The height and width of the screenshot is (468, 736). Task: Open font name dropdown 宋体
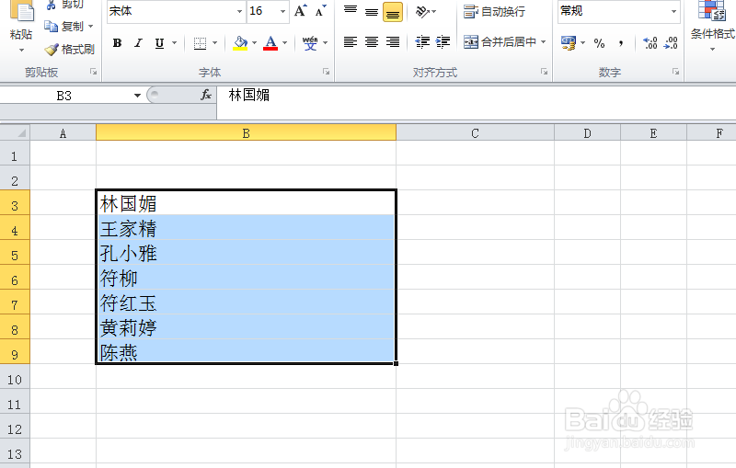point(239,11)
